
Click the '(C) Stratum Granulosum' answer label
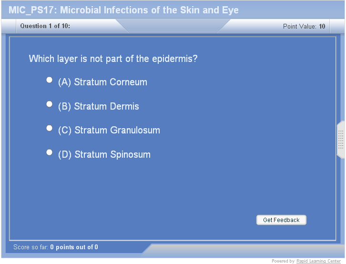click(109, 130)
